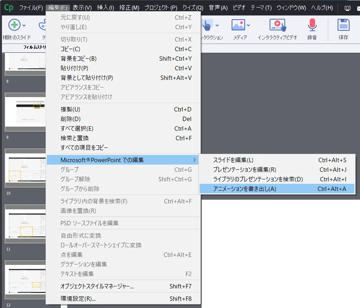The width and height of the screenshot is (360, 308).
Task: Open the クイズ(Q) menu
Action: pyautogui.click(x=193, y=8)
